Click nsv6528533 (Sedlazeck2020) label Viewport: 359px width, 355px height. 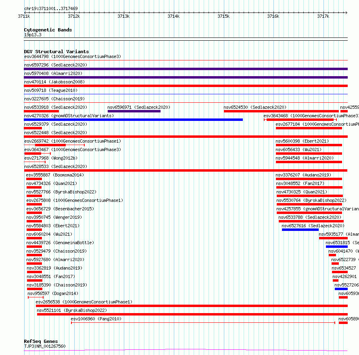pyautogui.click(x=56, y=166)
